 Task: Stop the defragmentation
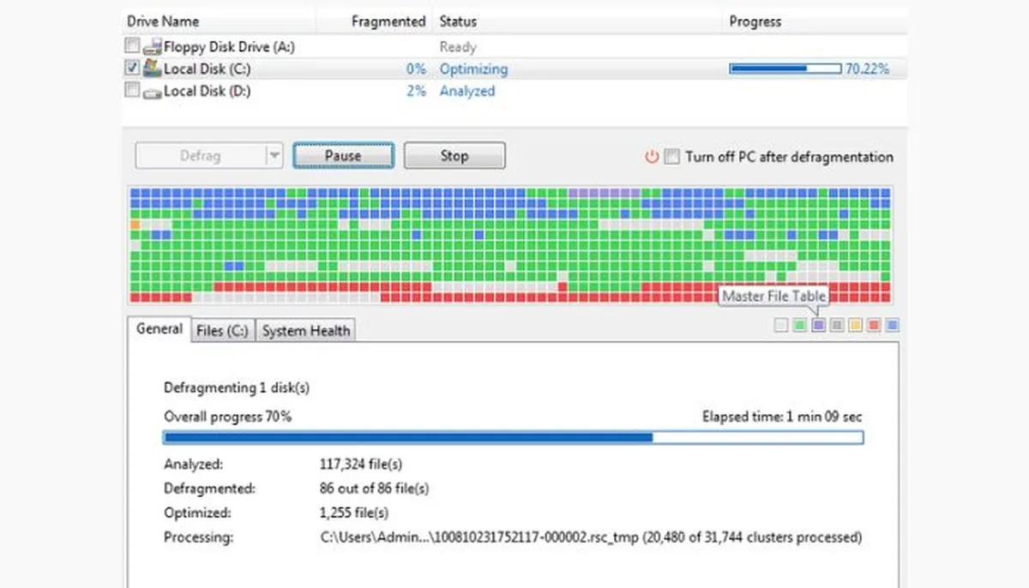pyautogui.click(x=454, y=156)
